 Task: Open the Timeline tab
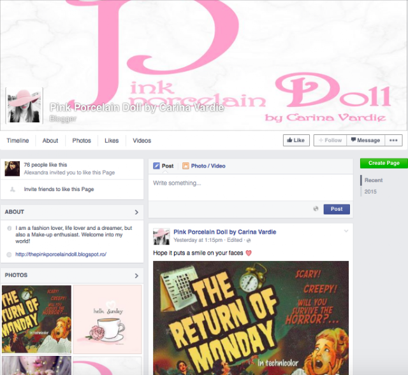click(x=18, y=141)
